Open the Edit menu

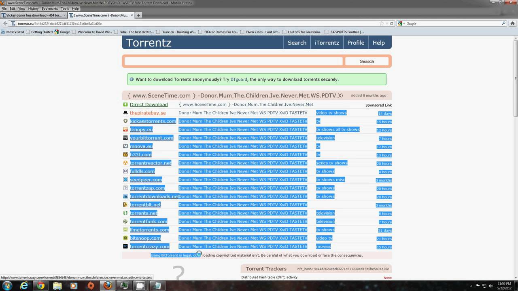point(13,8)
